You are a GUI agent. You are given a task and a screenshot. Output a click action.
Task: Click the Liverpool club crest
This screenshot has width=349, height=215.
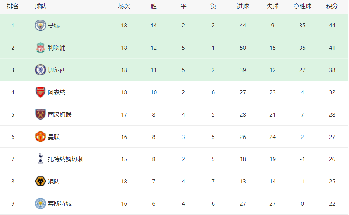[40, 48]
